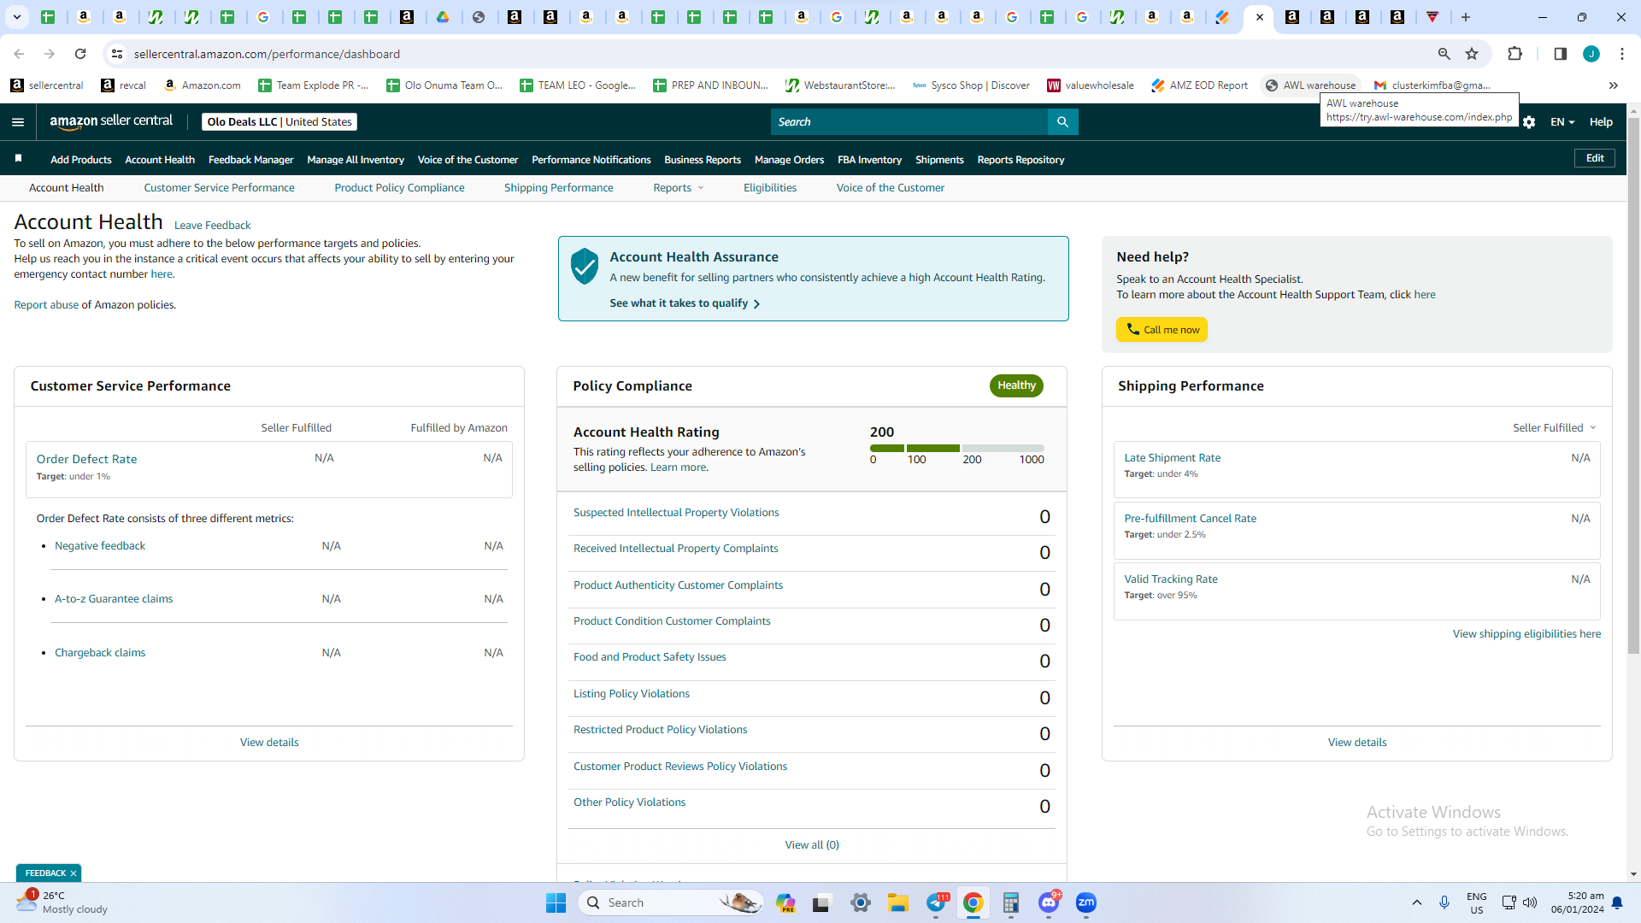The image size is (1641, 923).
Task: Go back using the browser back arrow
Action: (19, 54)
